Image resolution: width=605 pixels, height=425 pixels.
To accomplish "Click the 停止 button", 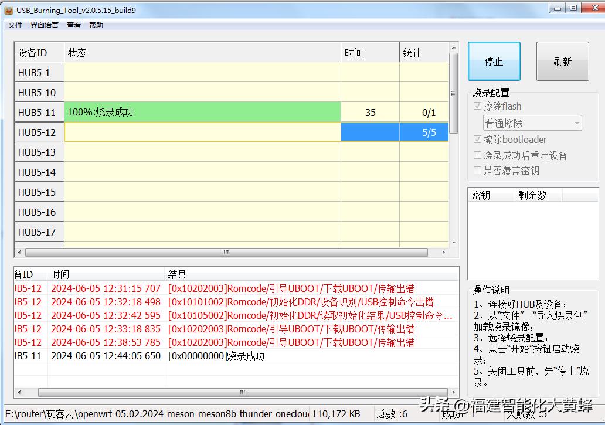I will pos(494,61).
